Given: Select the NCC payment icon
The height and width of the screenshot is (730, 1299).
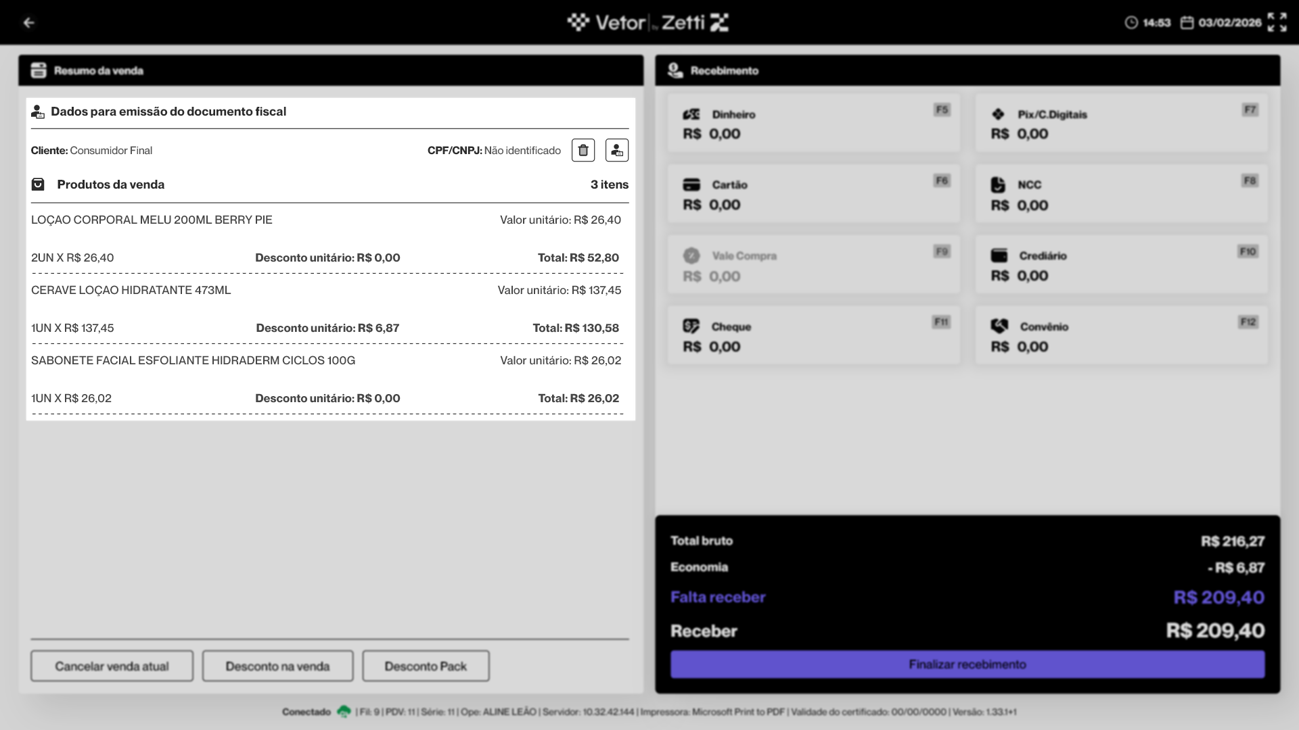Looking at the screenshot, I should pos(998,185).
